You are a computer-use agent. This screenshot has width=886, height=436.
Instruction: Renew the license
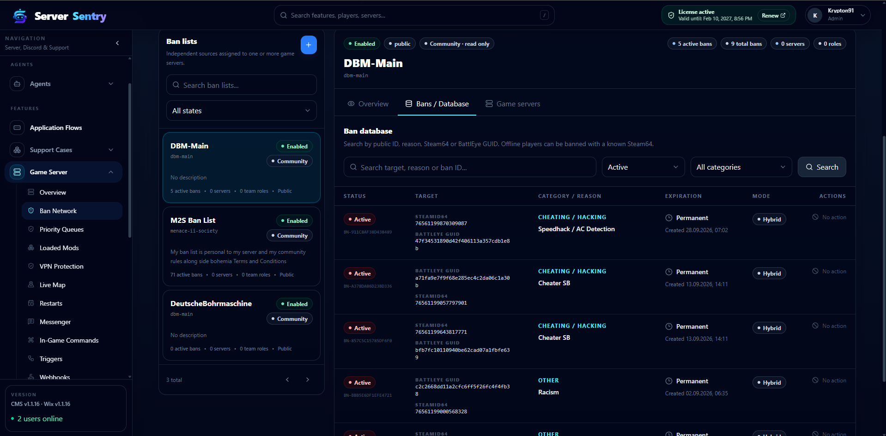pos(773,15)
